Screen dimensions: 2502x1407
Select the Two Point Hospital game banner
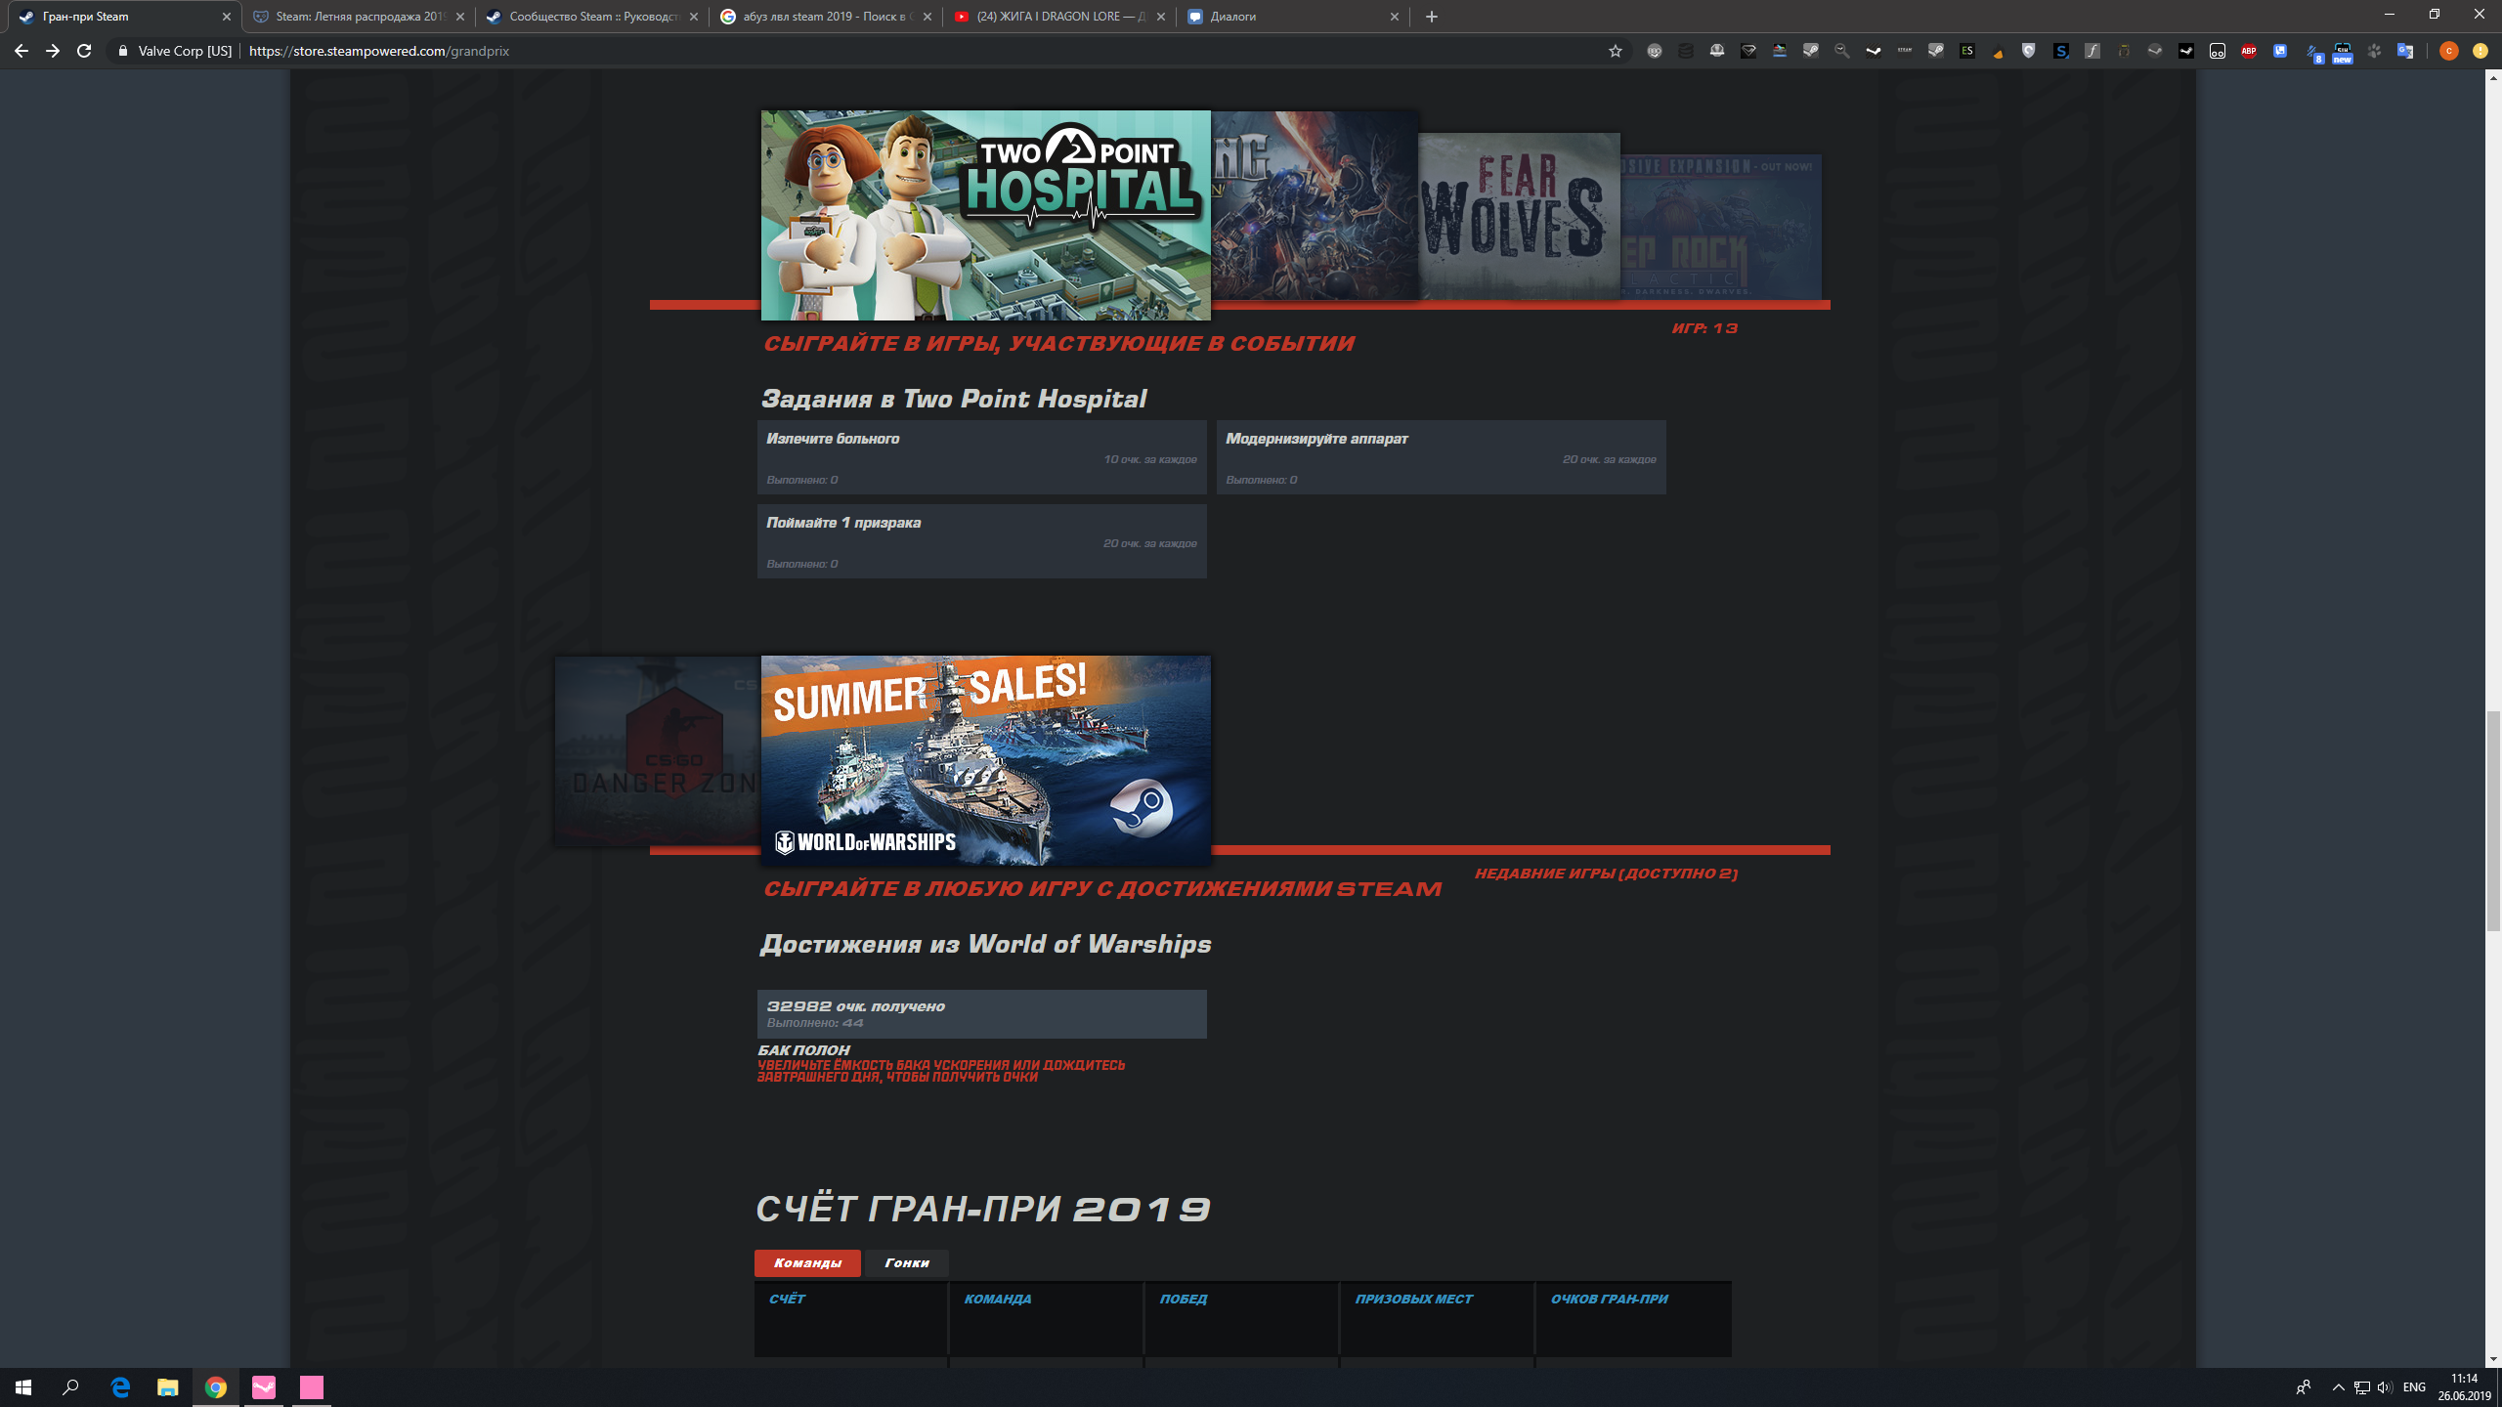[985, 215]
